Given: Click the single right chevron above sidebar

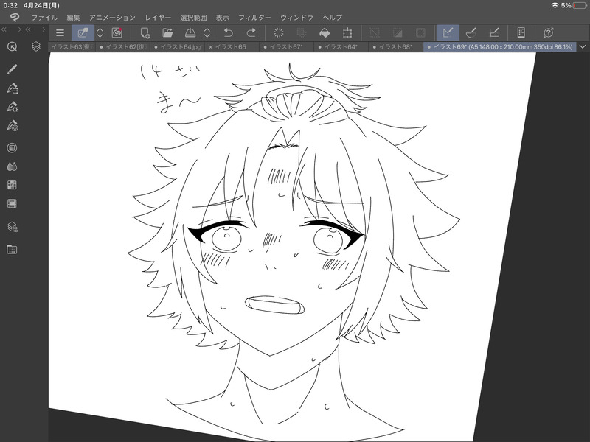Looking at the screenshot, I should point(20,29).
